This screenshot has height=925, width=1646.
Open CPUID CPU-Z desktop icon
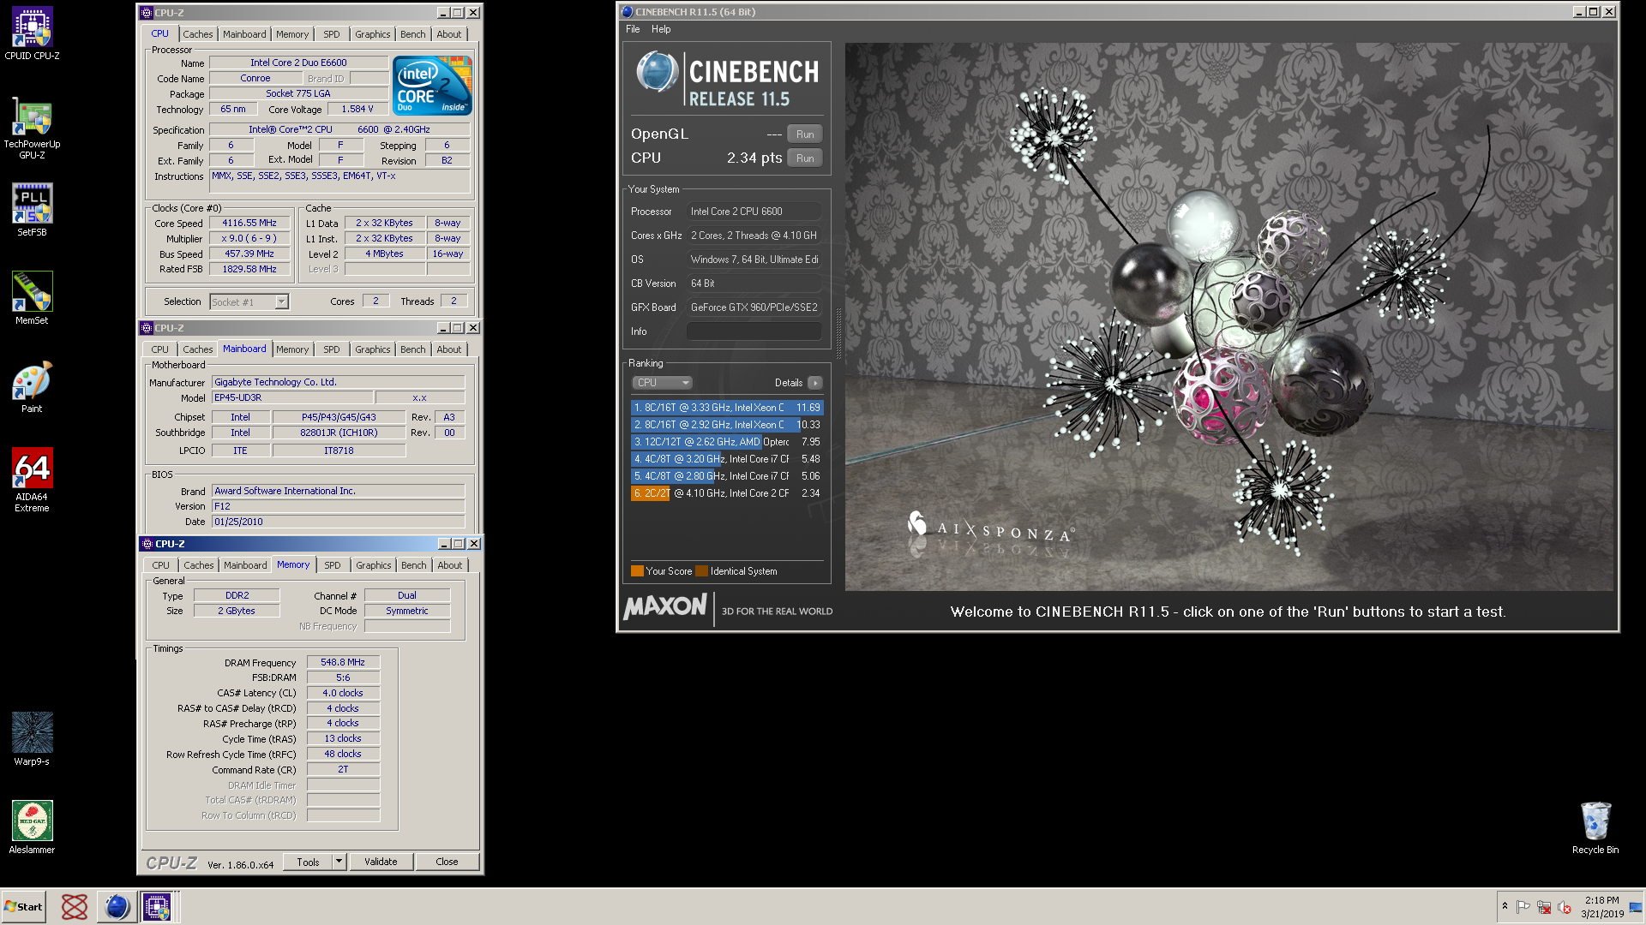(32, 34)
